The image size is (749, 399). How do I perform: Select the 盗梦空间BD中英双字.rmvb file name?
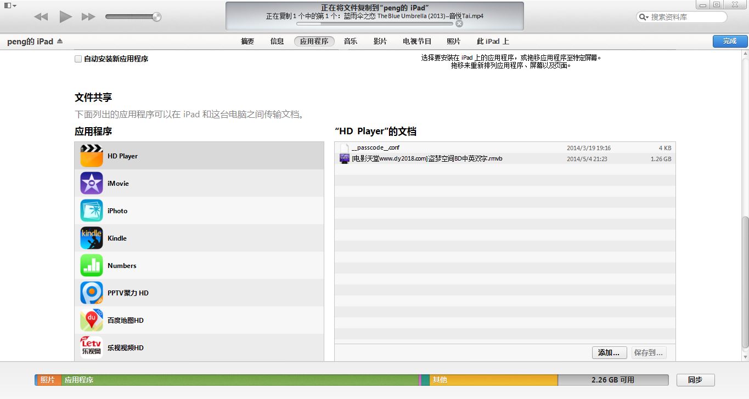pos(426,159)
